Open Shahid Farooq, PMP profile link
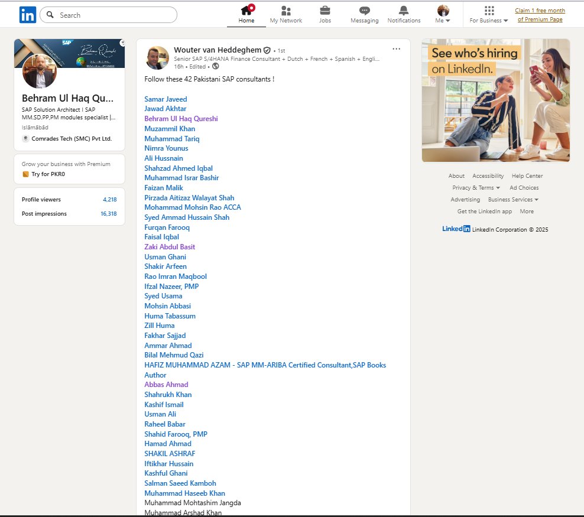Screen dimensions: 584x517 (x=176, y=434)
